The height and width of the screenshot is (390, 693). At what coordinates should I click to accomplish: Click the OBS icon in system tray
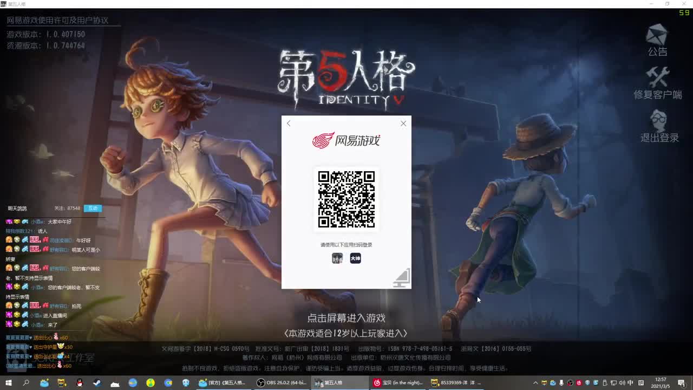click(570, 383)
